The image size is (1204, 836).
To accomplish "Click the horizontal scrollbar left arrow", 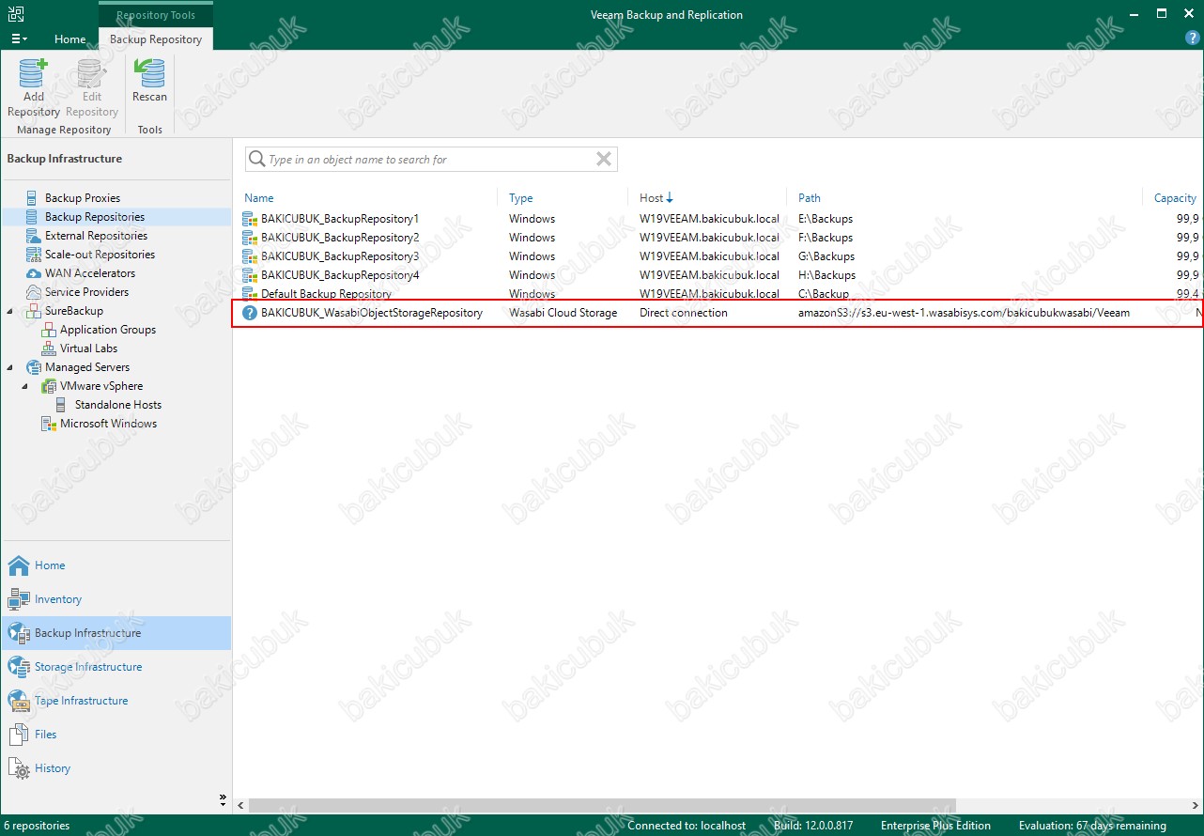I will click(x=241, y=806).
